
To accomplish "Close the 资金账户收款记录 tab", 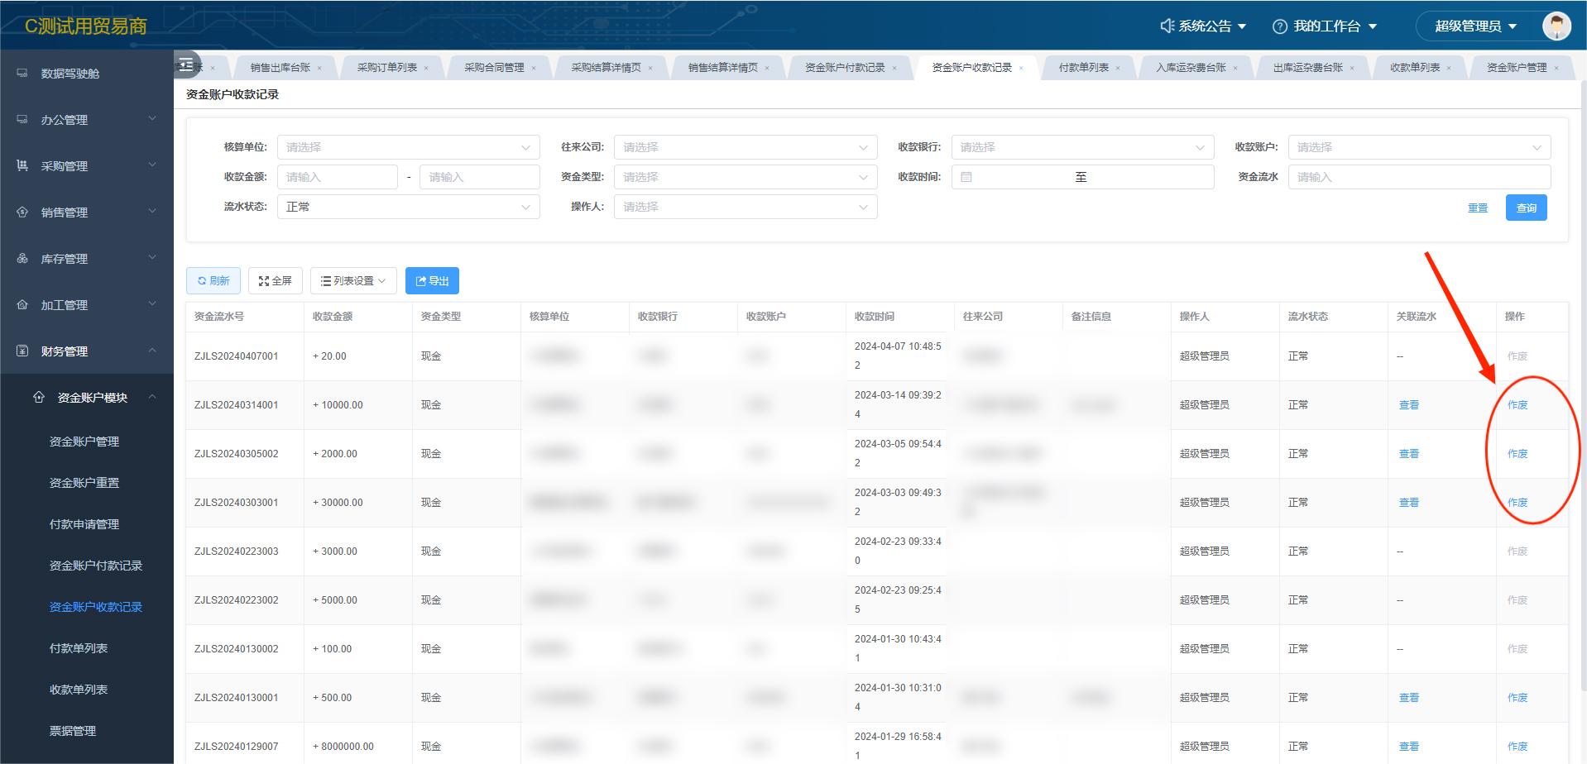I will pos(1021,68).
